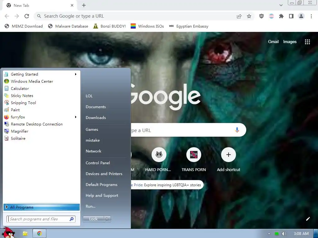Go back using the back arrow
318x238 pixels.
[x=7, y=16]
